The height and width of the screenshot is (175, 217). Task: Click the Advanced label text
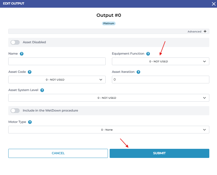[194, 32]
